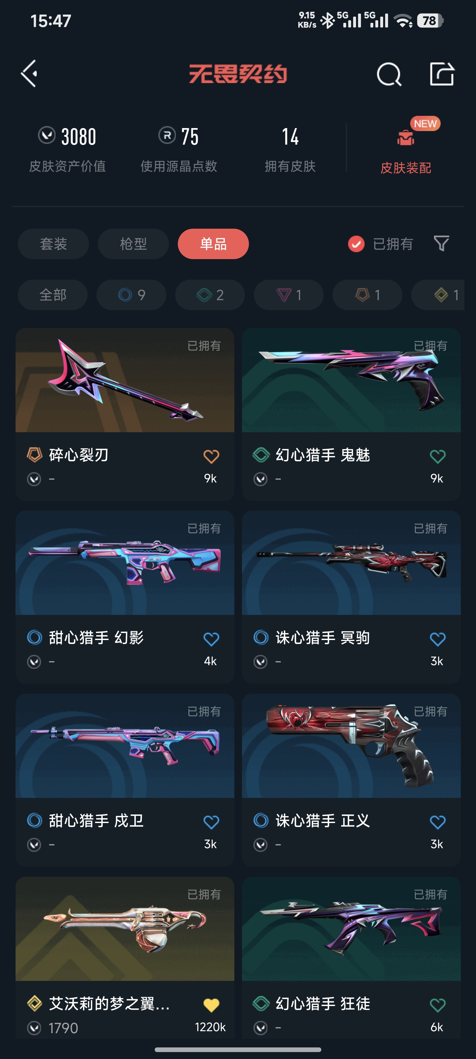Select the 单品 tab

pyautogui.click(x=213, y=244)
